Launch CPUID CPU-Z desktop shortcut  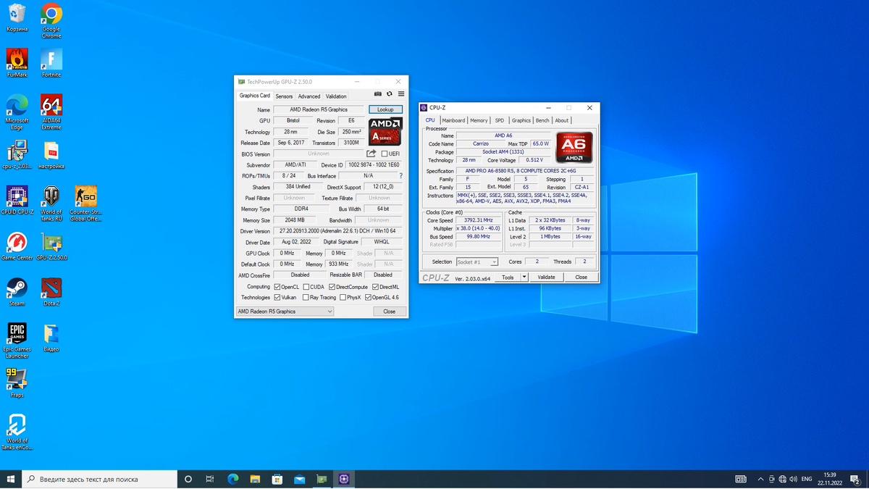pyautogui.click(x=17, y=200)
